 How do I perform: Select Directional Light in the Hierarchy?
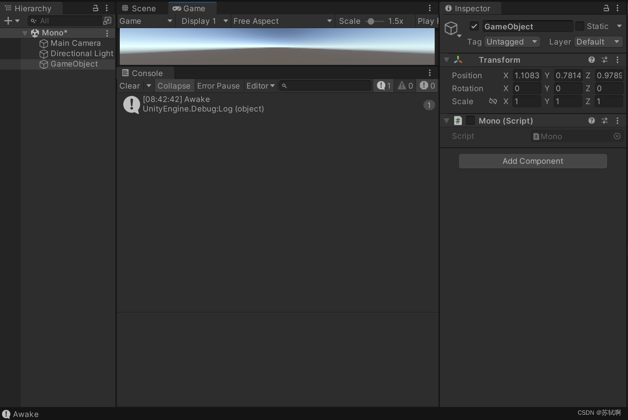82,54
